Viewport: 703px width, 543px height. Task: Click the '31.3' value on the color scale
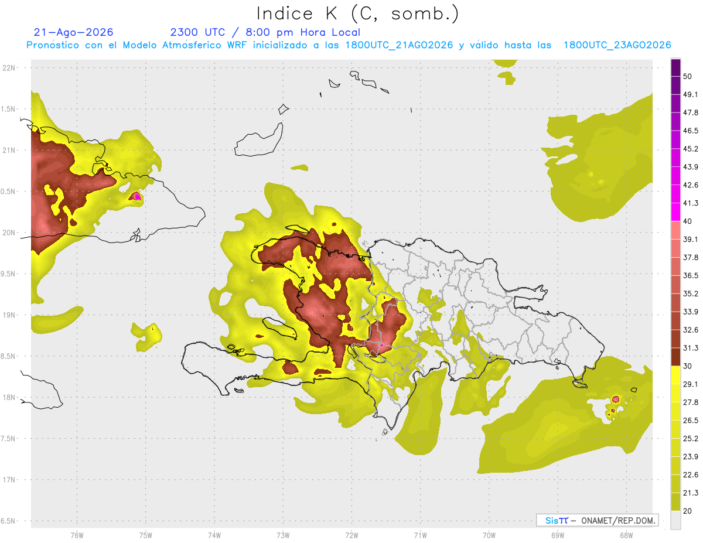click(x=690, y=348)
